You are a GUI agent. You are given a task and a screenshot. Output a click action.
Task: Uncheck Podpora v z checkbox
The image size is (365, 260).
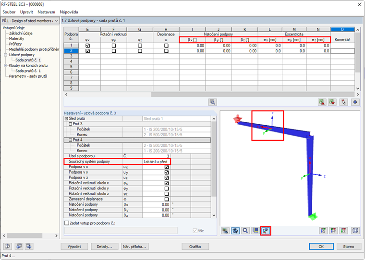tap(167, 177)
